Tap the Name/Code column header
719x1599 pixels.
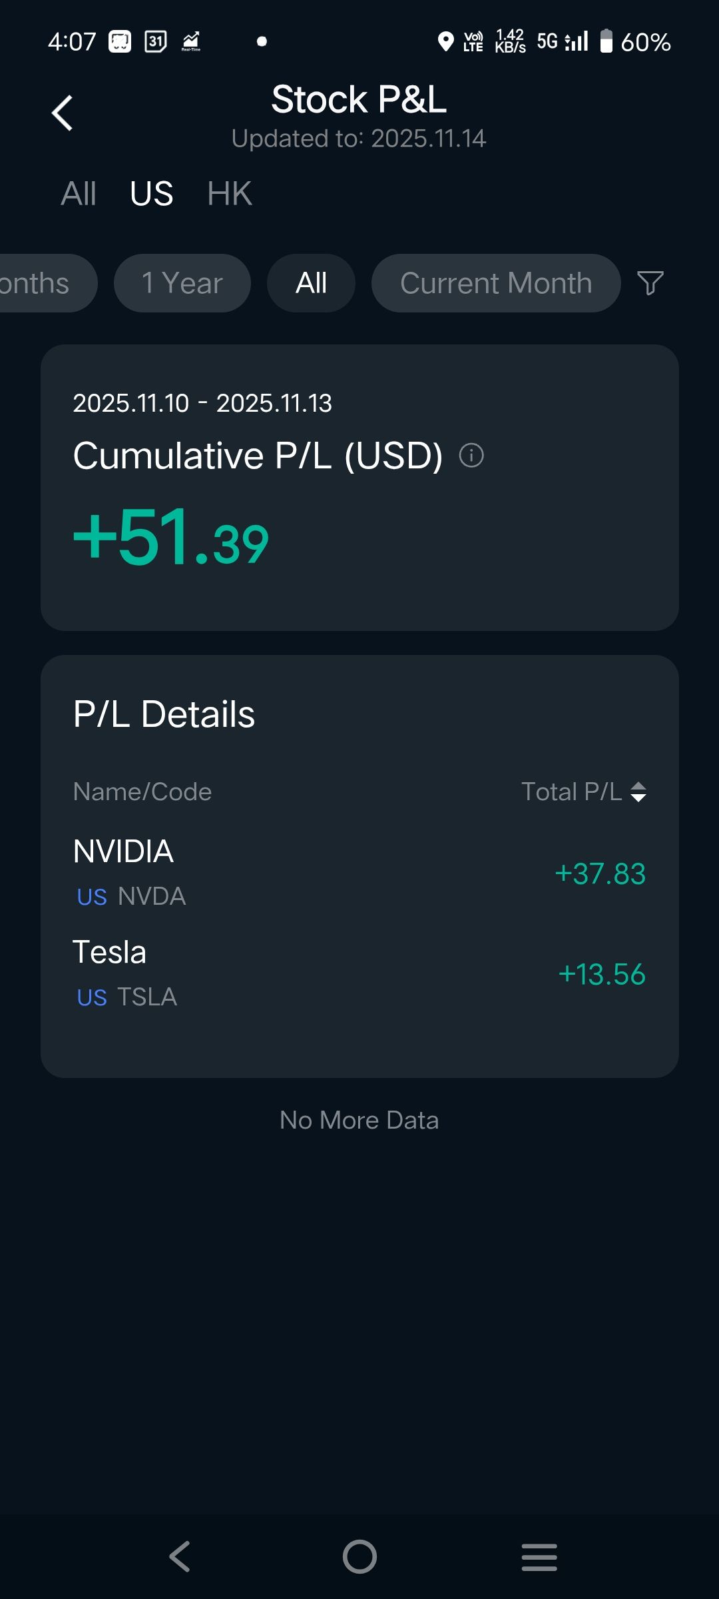142,792
